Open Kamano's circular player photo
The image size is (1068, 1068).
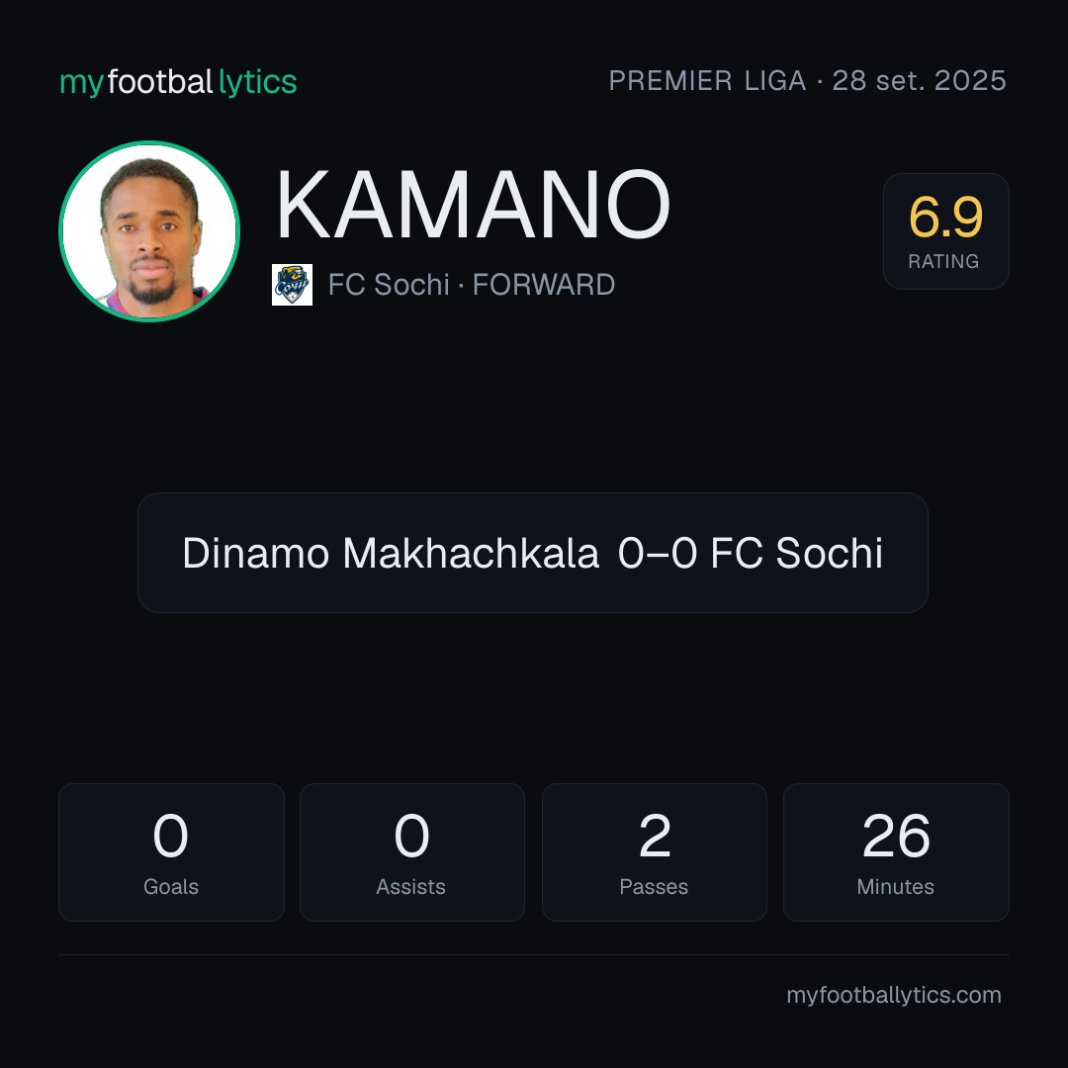149,231
